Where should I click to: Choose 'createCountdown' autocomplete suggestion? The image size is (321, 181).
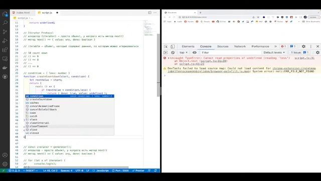[70, 100]
